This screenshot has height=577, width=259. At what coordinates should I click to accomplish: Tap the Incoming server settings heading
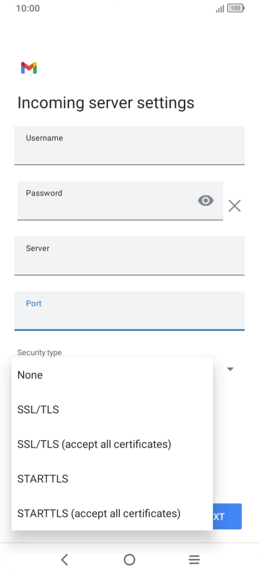point(106,103)
